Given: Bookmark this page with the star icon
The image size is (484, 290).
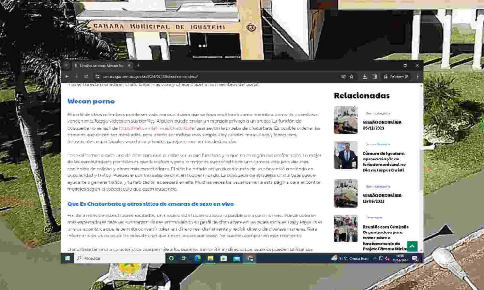Looking at the screenshot, I should tap(351, 76).
